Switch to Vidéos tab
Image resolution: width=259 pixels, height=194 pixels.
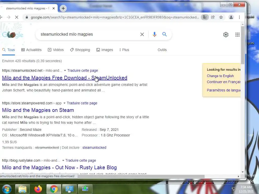click(56, 50)
